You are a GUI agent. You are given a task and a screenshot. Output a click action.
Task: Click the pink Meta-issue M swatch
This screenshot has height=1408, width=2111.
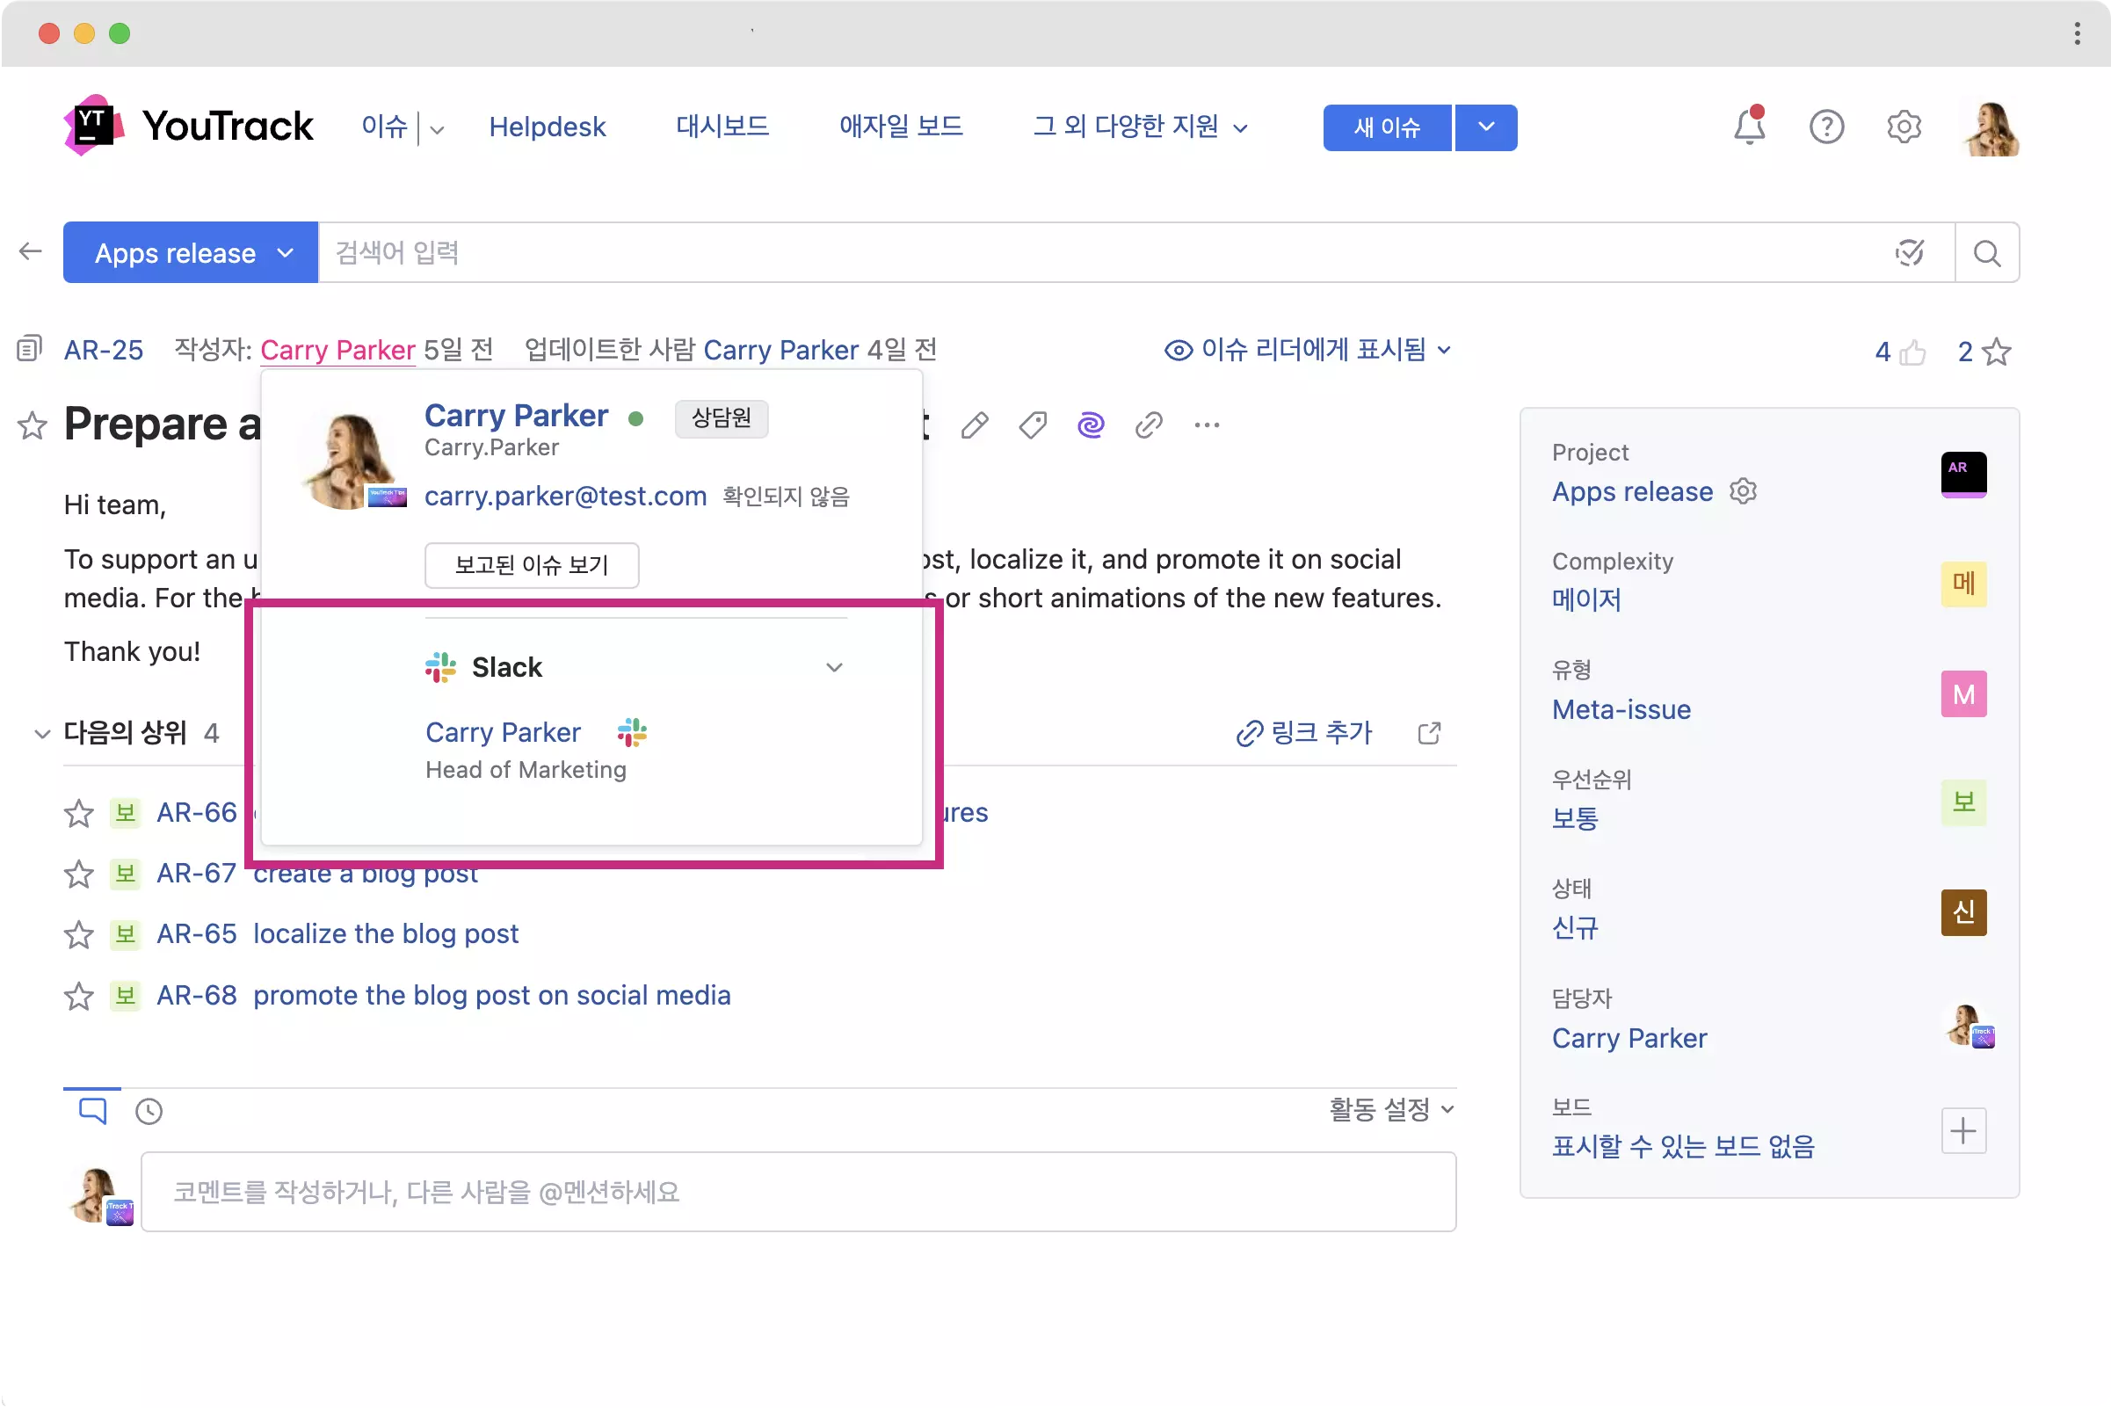pyautogui.click(x=1962, y=694)
